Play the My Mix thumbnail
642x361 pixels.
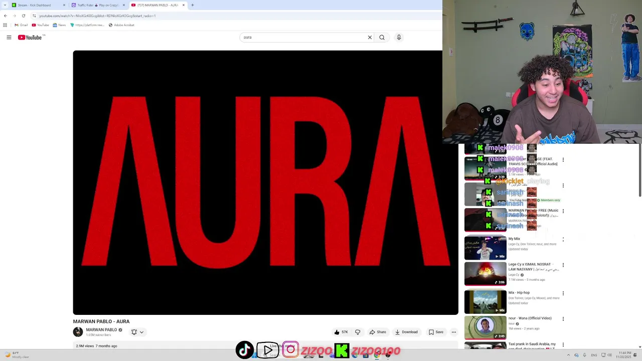coord(486,248)
